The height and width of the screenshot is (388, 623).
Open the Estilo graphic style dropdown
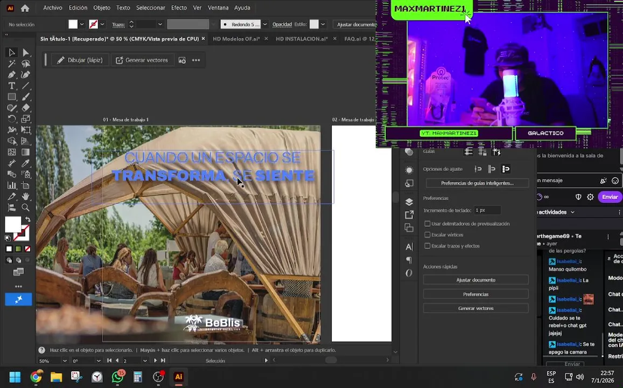323,24
